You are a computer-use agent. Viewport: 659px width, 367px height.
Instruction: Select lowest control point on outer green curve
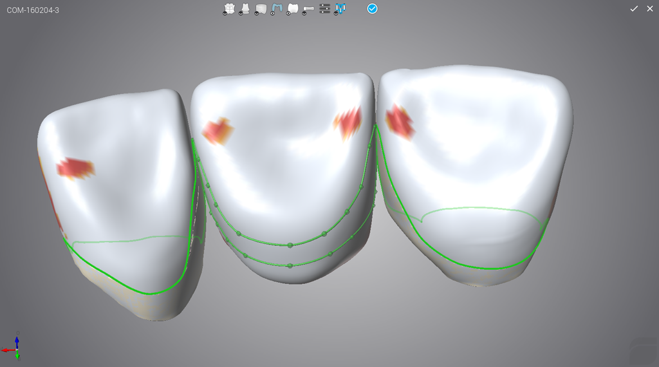pyautogui.click(x=290, y=266)
